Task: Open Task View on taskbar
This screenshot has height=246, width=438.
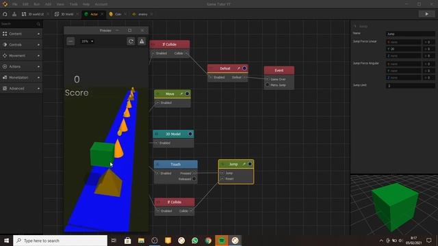Action: click(x=114, y=241)
